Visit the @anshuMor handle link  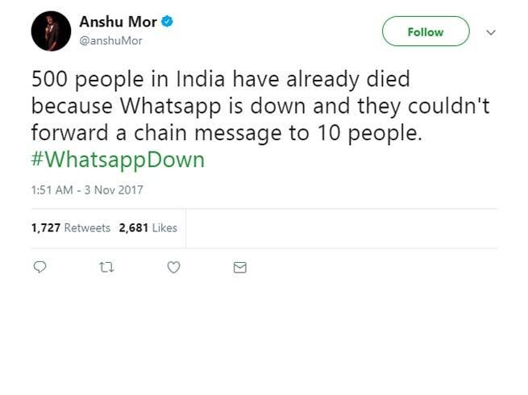[x=110, y=40]
